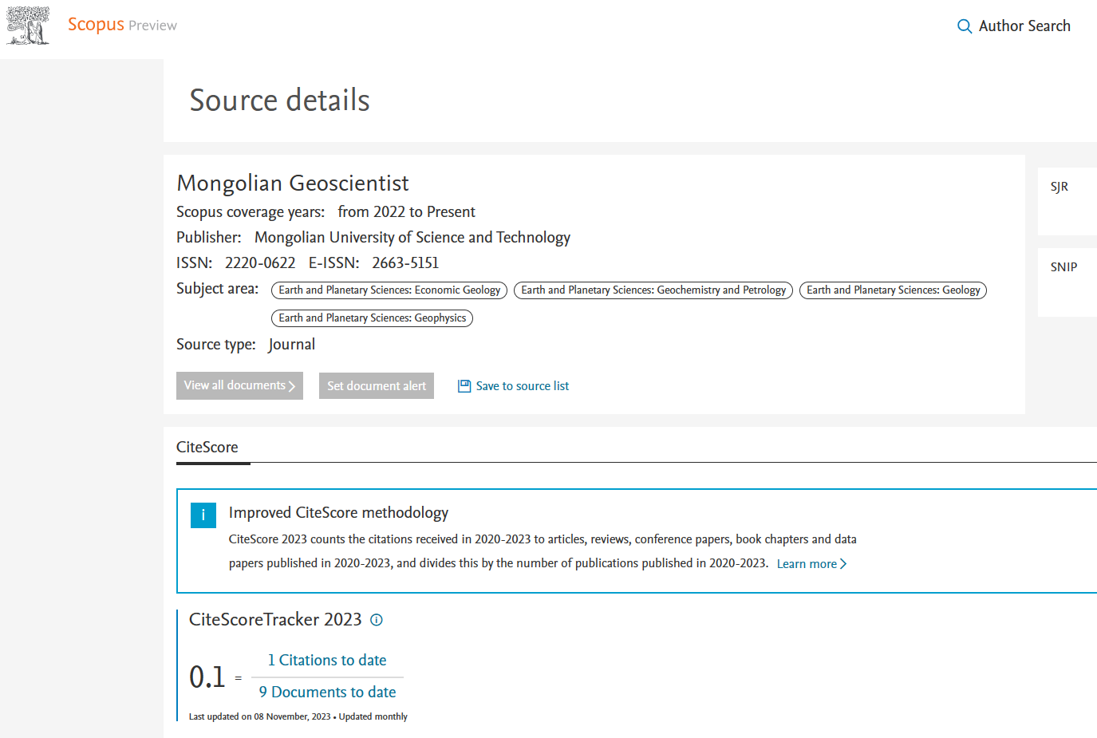Image resolution: width=1097 pixels, height=738 pixels.
Task: Switch to the CiteScore tab
Action: tap(207, 448)
